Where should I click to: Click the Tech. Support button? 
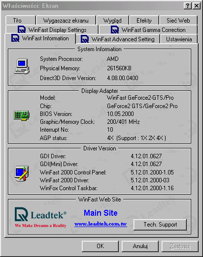tap(160, 225)
